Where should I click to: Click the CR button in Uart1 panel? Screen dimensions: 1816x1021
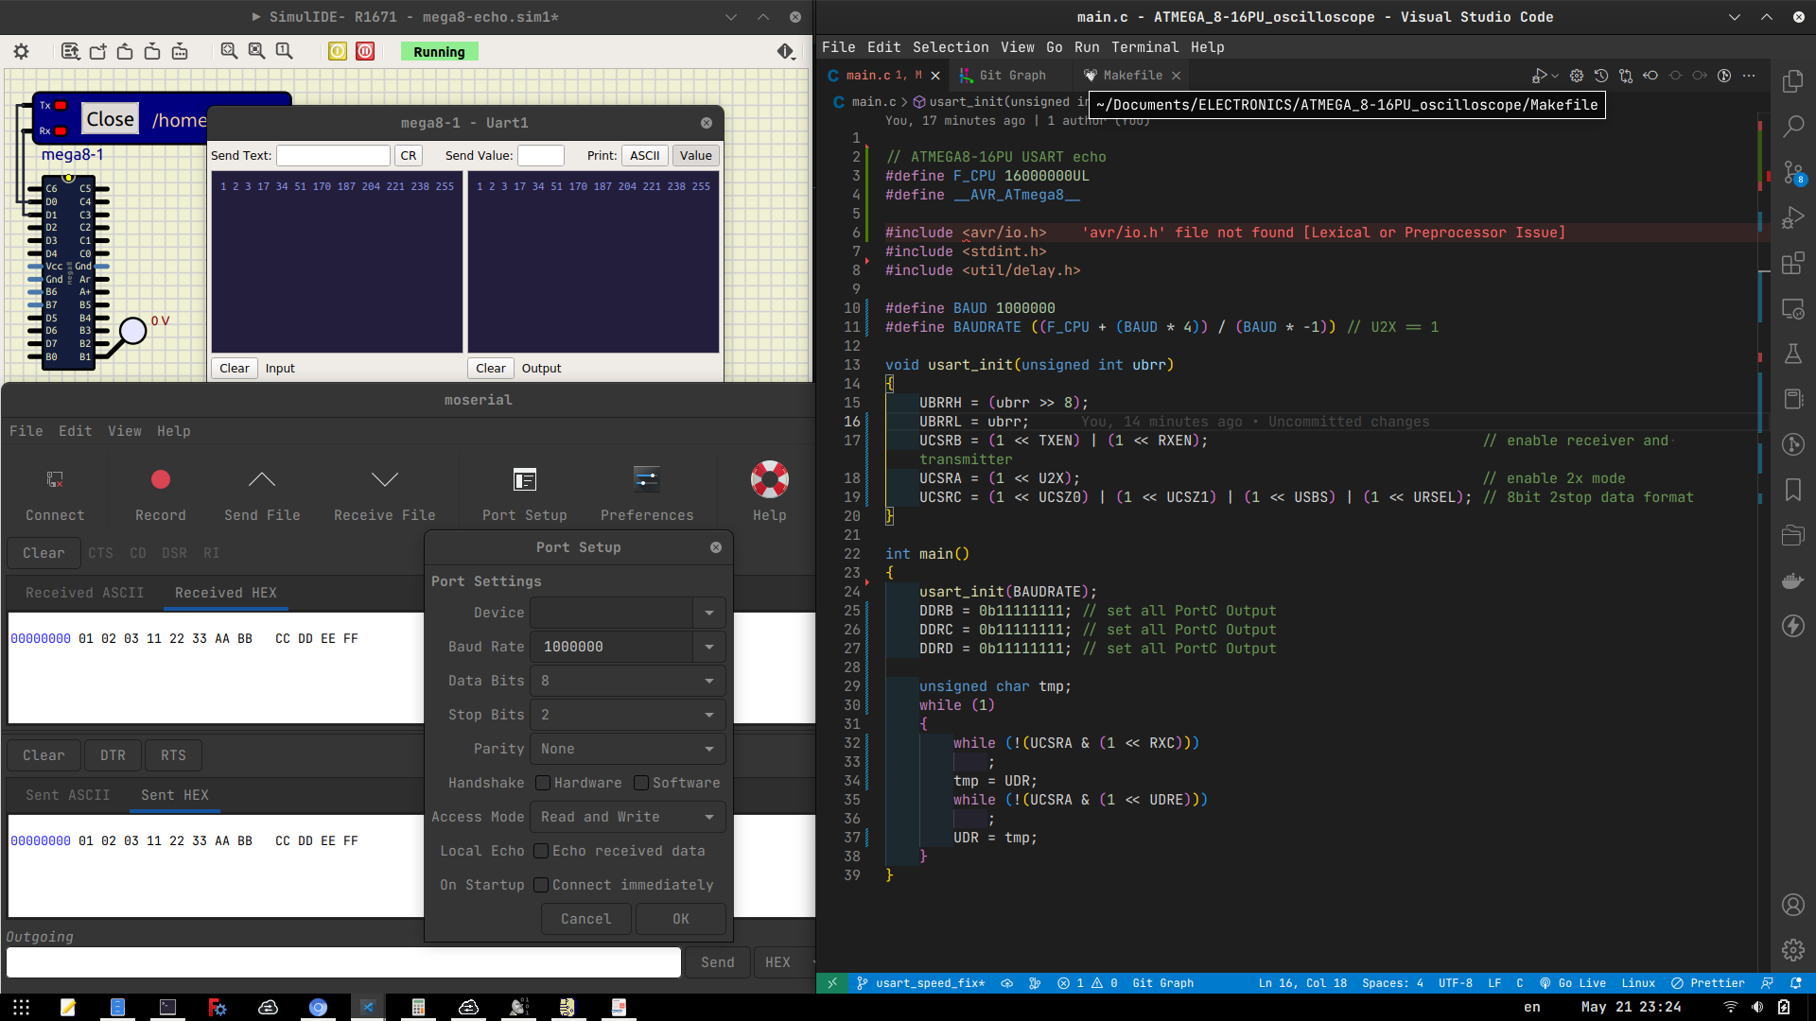pyautogui.click(x=408, y=155)
